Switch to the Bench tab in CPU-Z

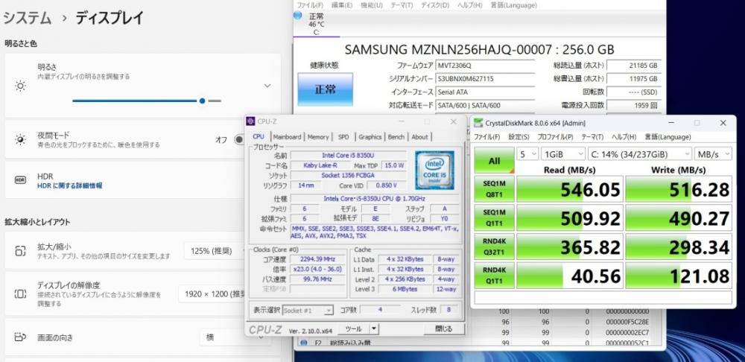[x=396, y=137]
